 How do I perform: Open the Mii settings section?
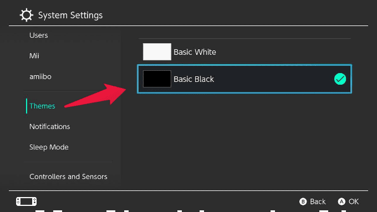pos(34,56)
